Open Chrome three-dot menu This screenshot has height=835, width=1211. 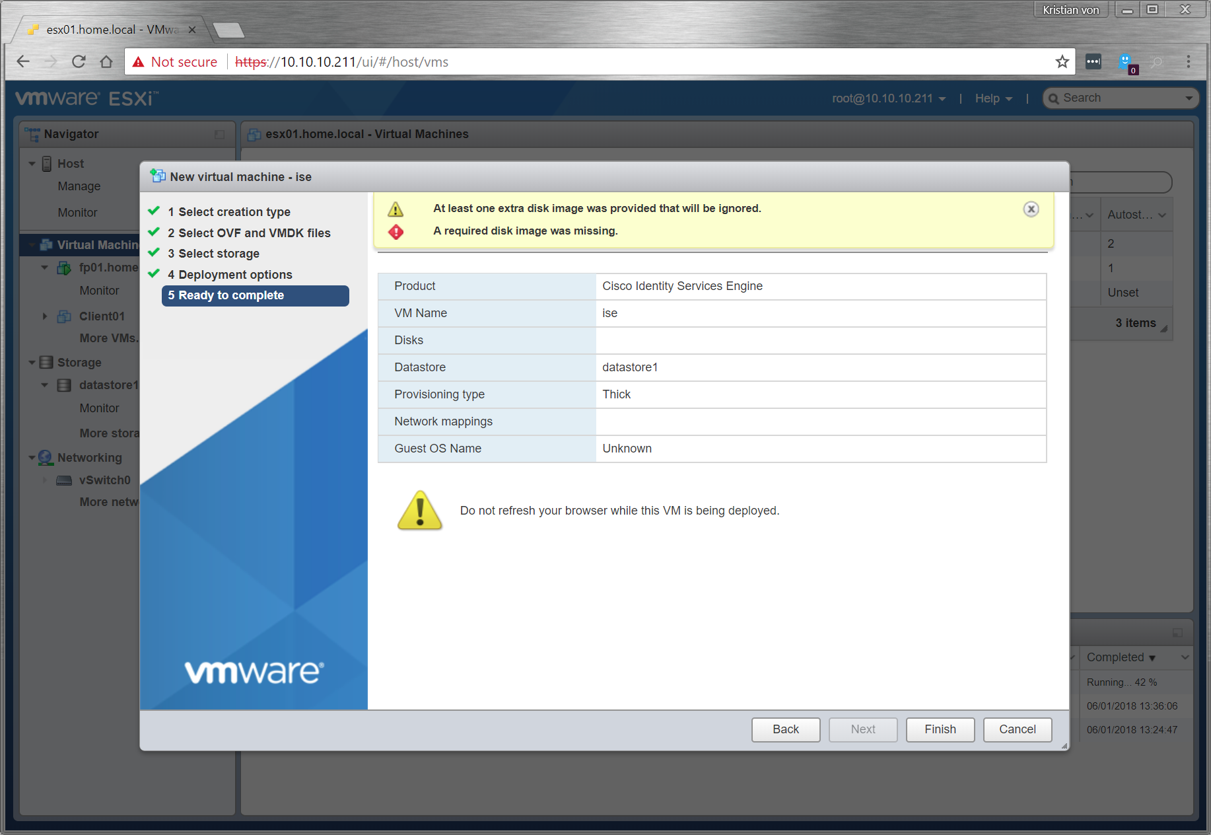[x=1189, y=61]
